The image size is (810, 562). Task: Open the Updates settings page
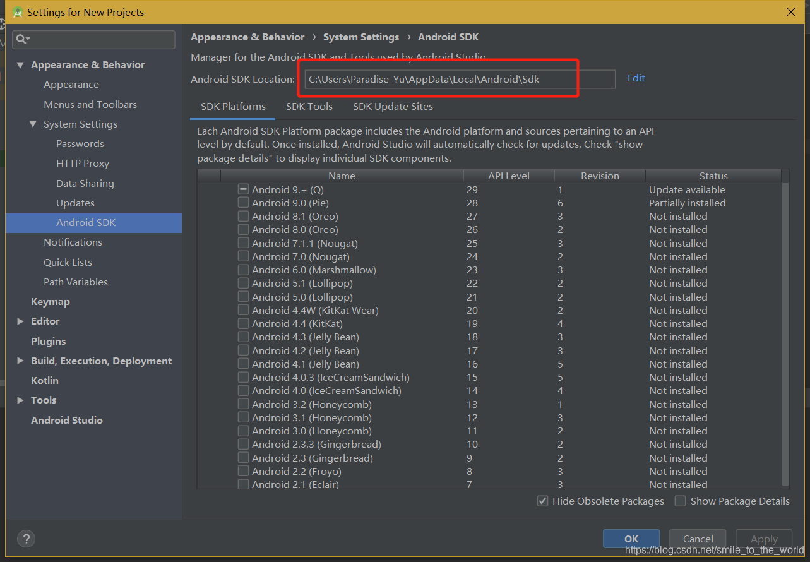[x=75, y=203]
